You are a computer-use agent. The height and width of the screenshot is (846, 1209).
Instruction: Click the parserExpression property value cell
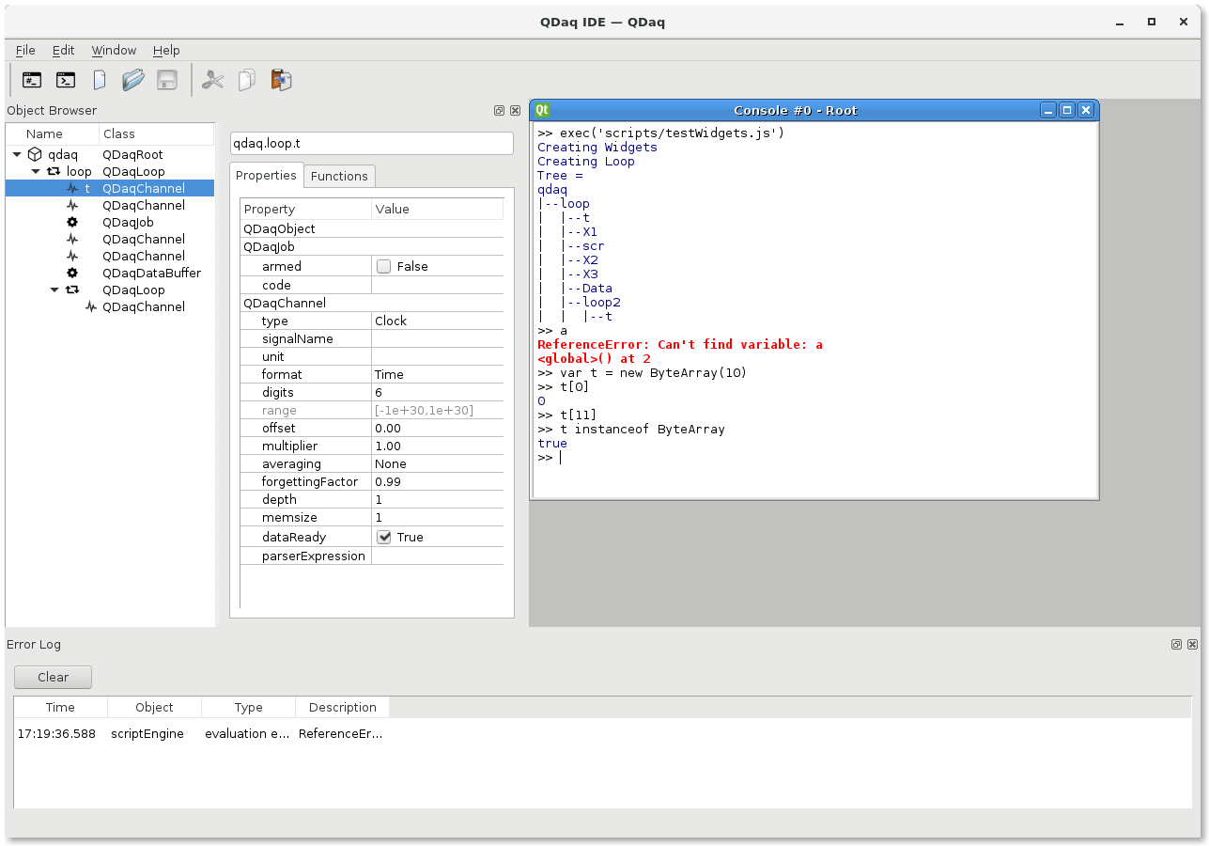coord(438,556)
